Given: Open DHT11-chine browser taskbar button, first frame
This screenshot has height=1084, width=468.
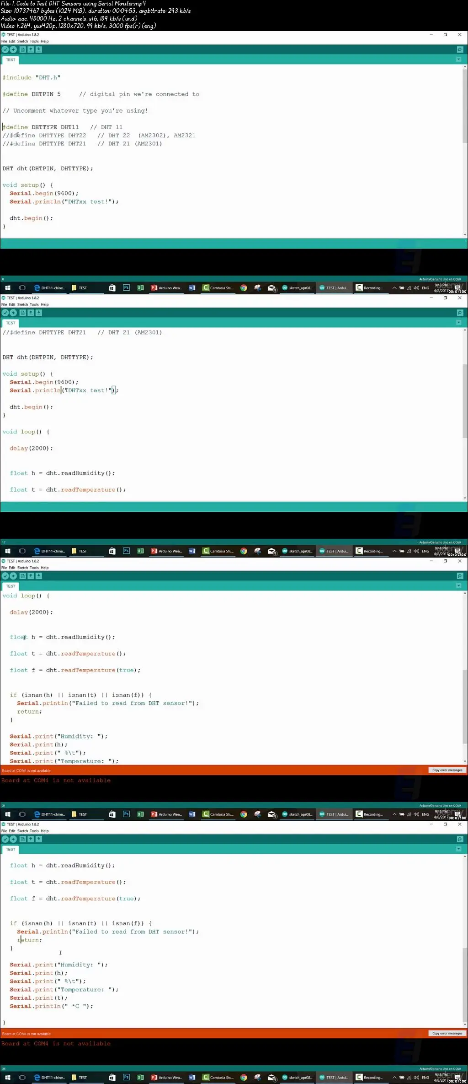Looking at the screenshot, I should 49,288.
